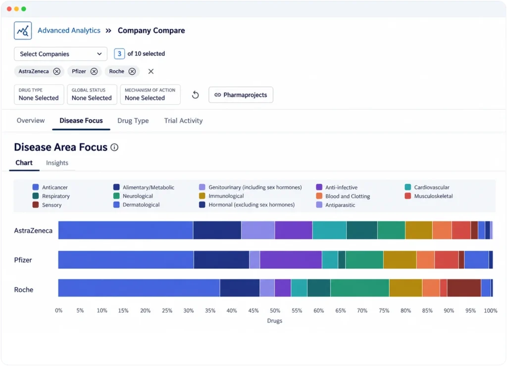Image resolution: width=507 pixels, height=366 pixels.
Task: Click Roche's green Neurological bar segment
Action: [360, 288]
